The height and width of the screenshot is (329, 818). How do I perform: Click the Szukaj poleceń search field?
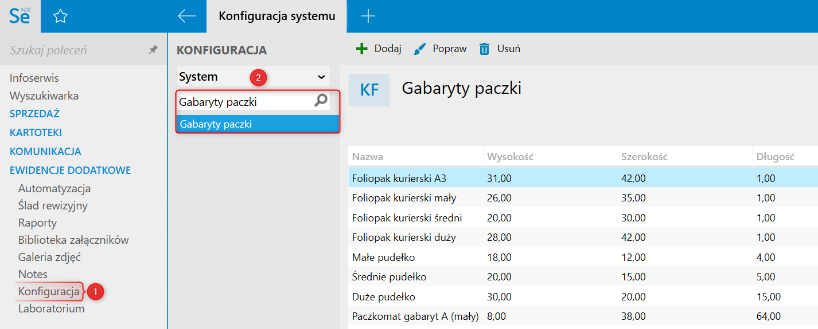tap(75, 50)
